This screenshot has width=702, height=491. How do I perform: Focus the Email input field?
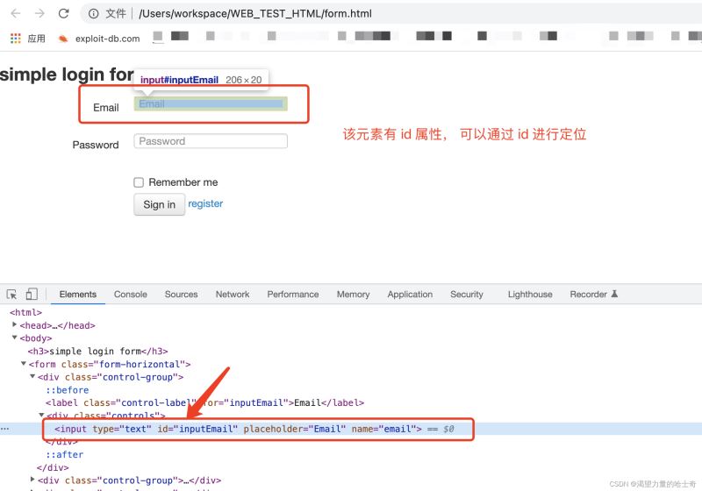click(x=211, y=103)
